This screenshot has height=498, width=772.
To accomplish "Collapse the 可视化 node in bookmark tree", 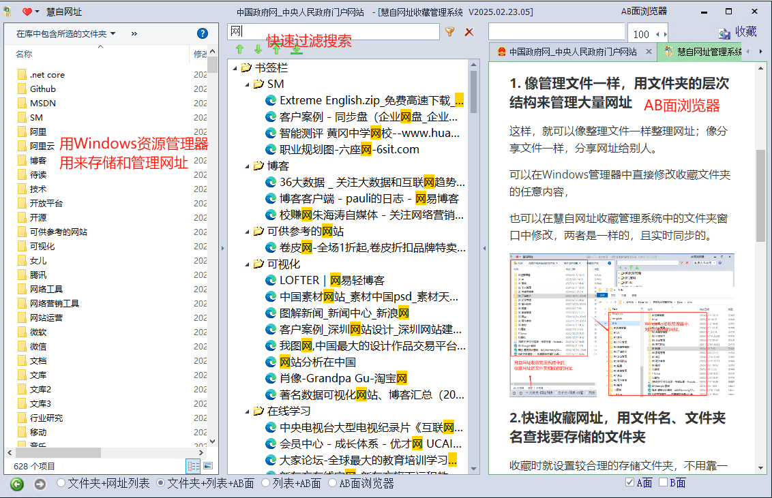I will coord(247,264).
